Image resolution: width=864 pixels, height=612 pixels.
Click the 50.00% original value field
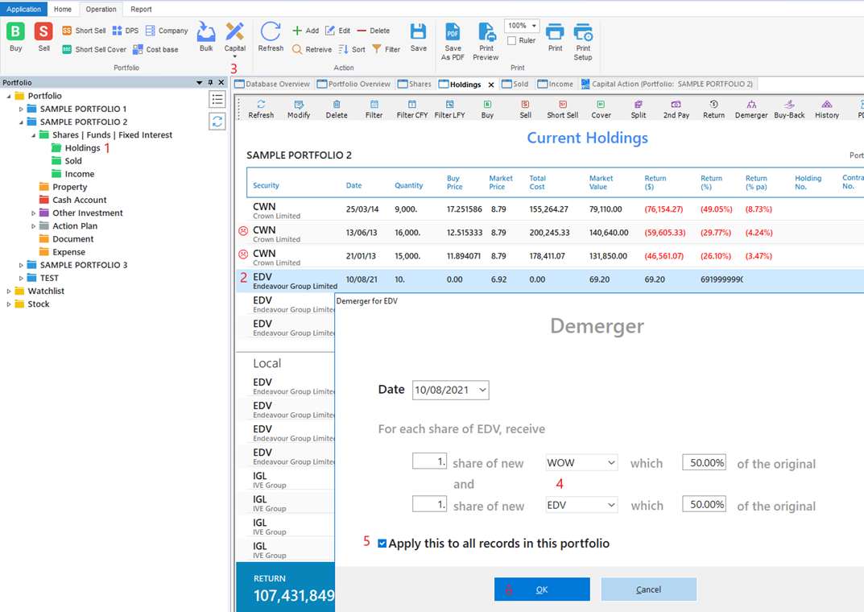(704, 462)
